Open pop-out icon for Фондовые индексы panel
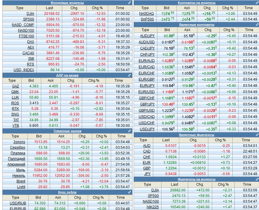The height and width of the screenshot is (210, 259). [x=129, y=3]
